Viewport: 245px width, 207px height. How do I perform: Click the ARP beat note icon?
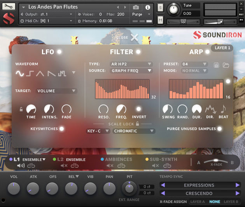point(223,109)
